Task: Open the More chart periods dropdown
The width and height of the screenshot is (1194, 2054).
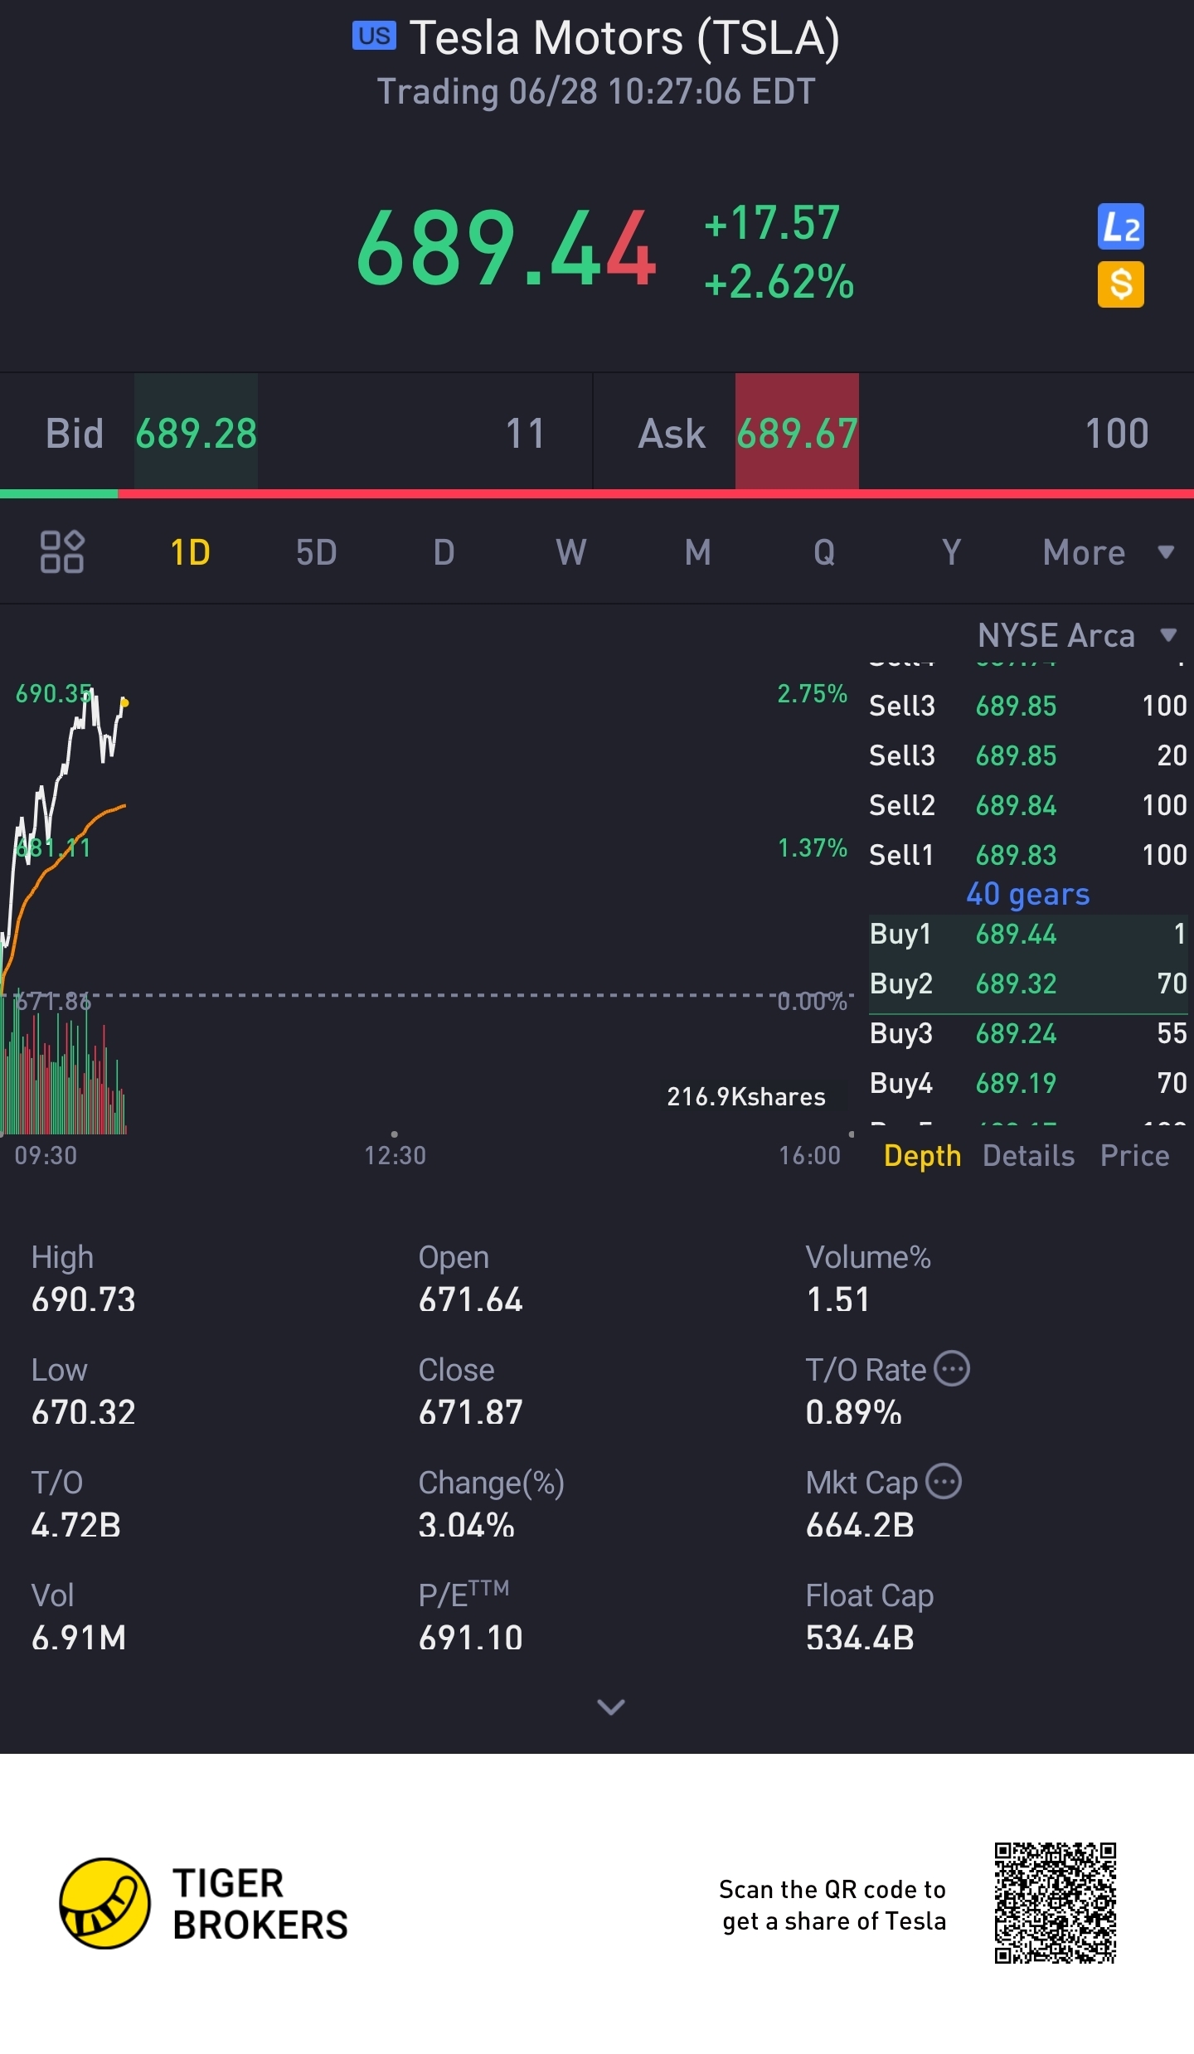Action: pyautogui.click(x=1109, y=552)
